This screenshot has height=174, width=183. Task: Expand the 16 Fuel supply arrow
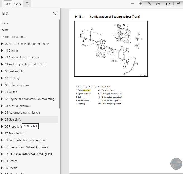tap(2, 71)
